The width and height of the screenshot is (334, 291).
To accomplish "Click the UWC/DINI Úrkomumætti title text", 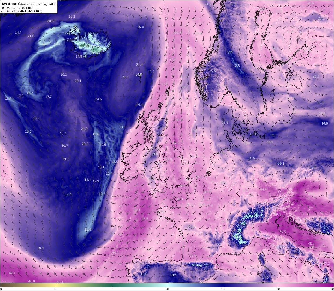I will coord(28,4).
